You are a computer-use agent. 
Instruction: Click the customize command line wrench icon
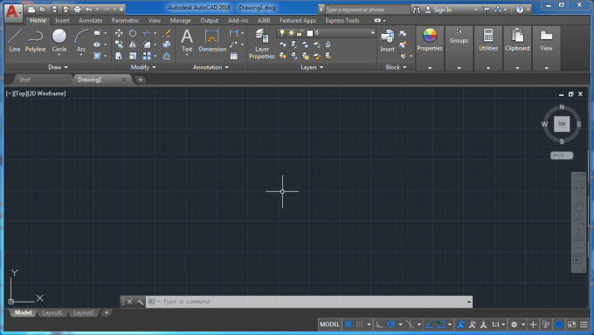[x=140, y=302]
